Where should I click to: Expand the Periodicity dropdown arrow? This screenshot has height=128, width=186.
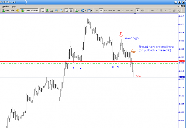(85, 10)
